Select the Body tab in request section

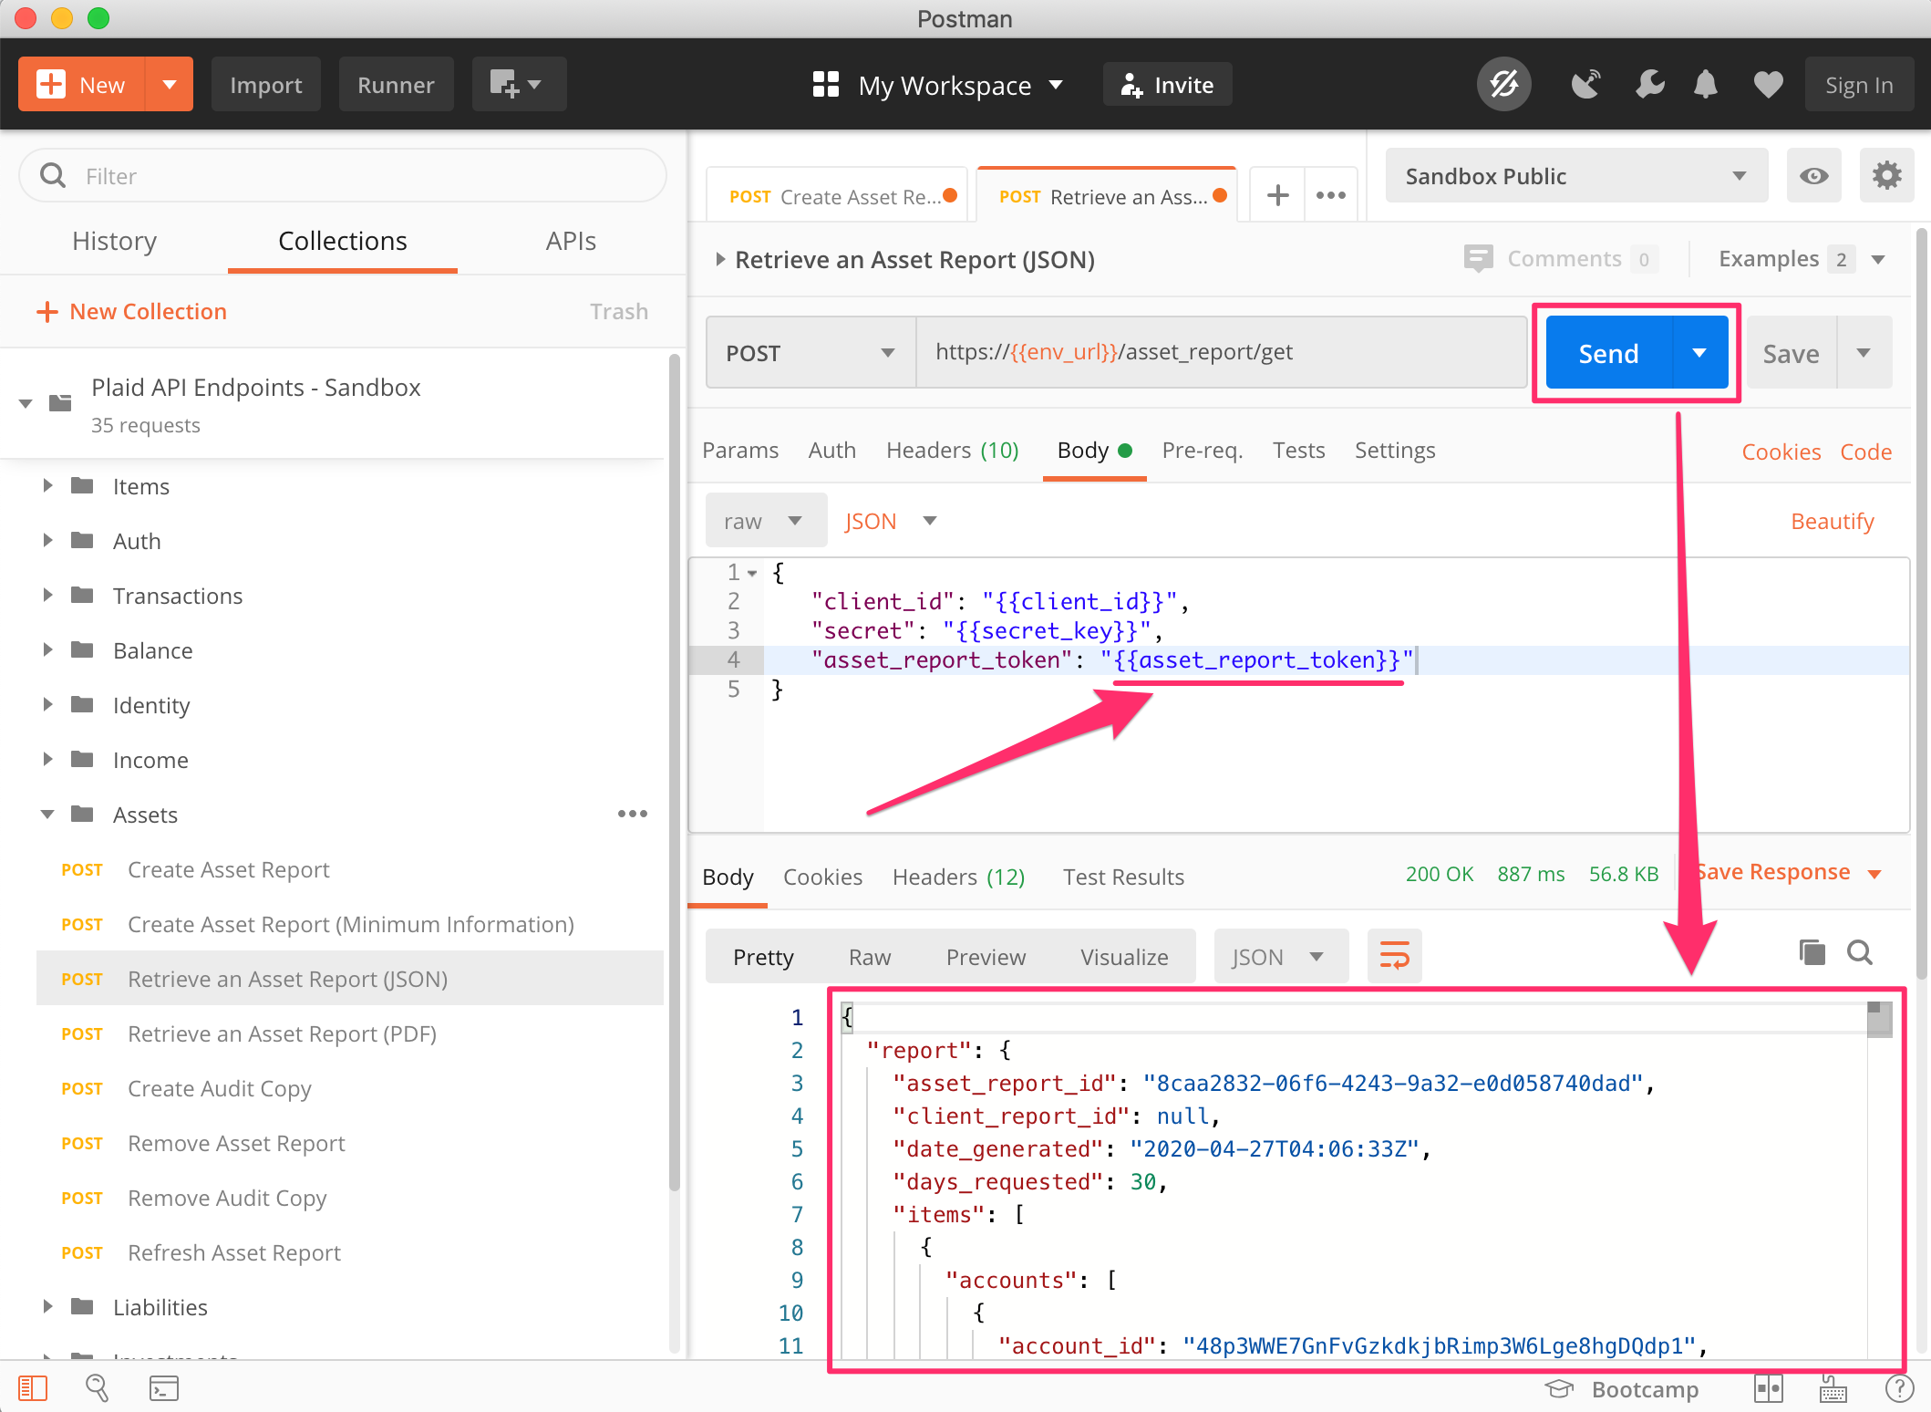[x=1084, y=451]
